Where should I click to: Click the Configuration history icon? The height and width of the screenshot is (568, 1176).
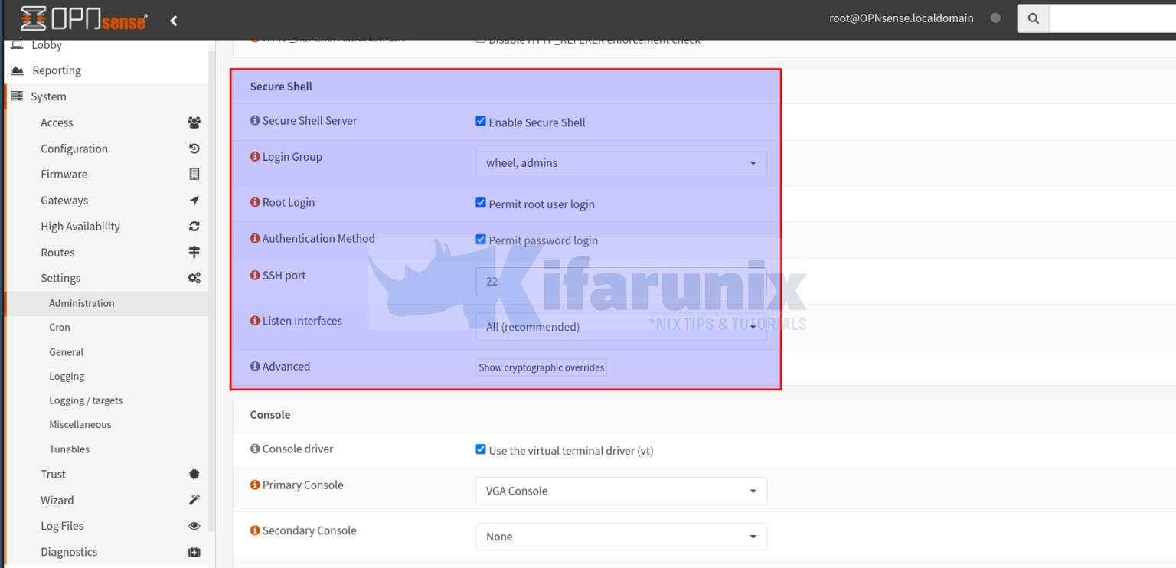point(194,148)
